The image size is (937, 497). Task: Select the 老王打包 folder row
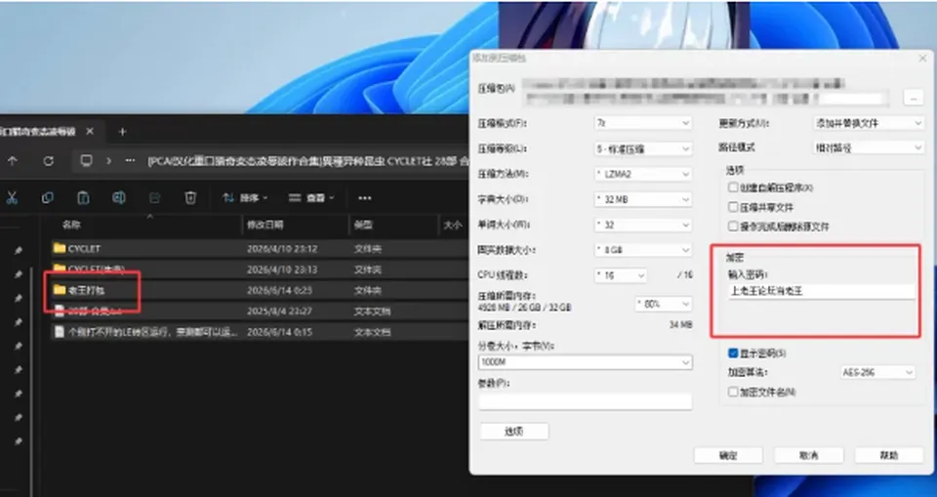tap(259, 290)
